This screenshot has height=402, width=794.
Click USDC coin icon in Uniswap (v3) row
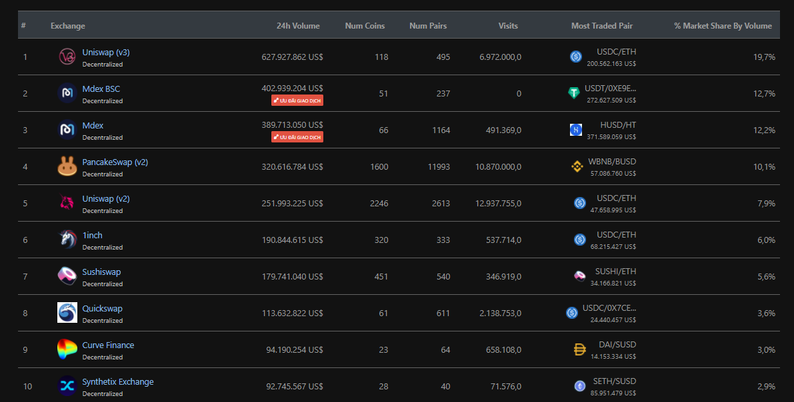(576, 57)
